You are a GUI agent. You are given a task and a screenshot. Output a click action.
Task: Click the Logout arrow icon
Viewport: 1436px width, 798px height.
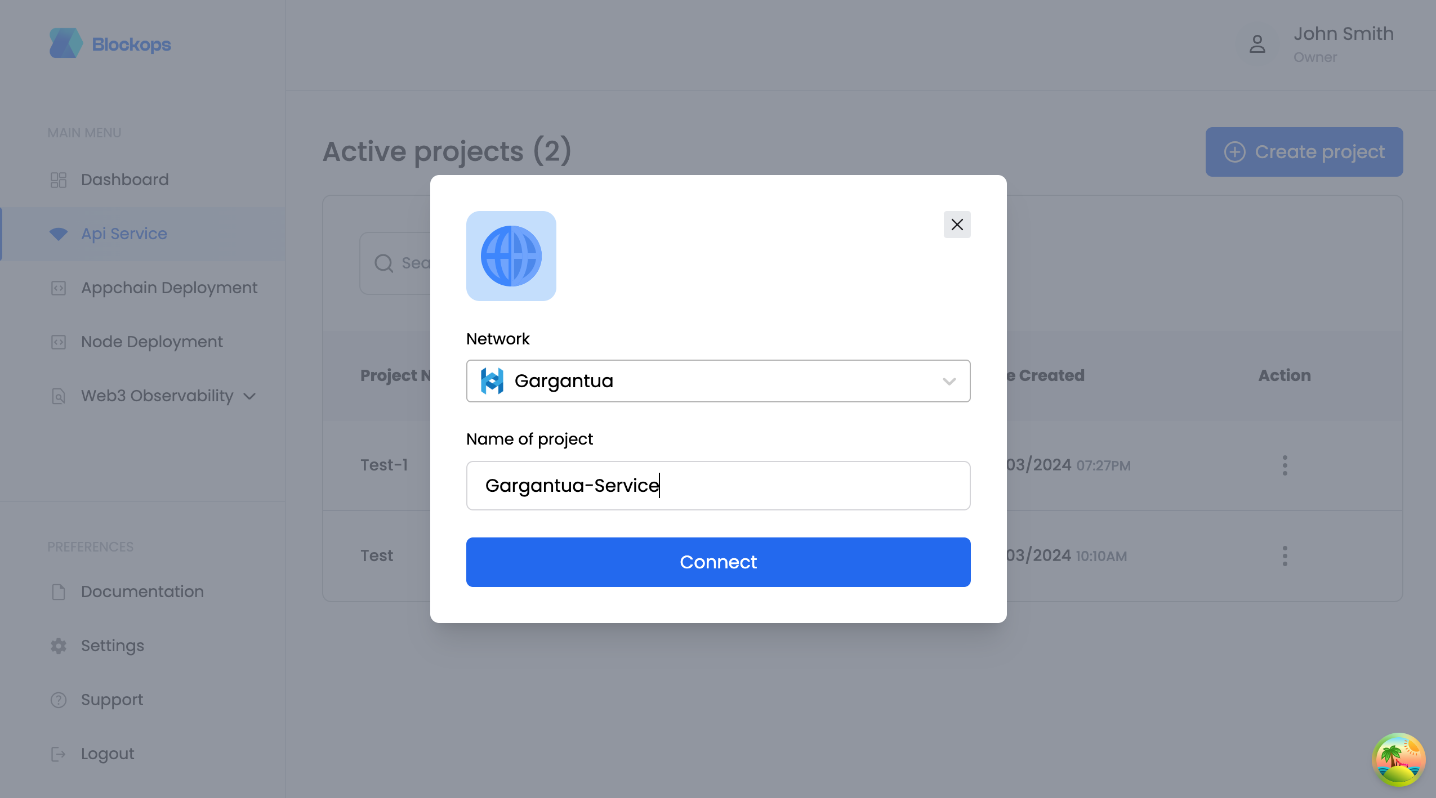[59, 754]
